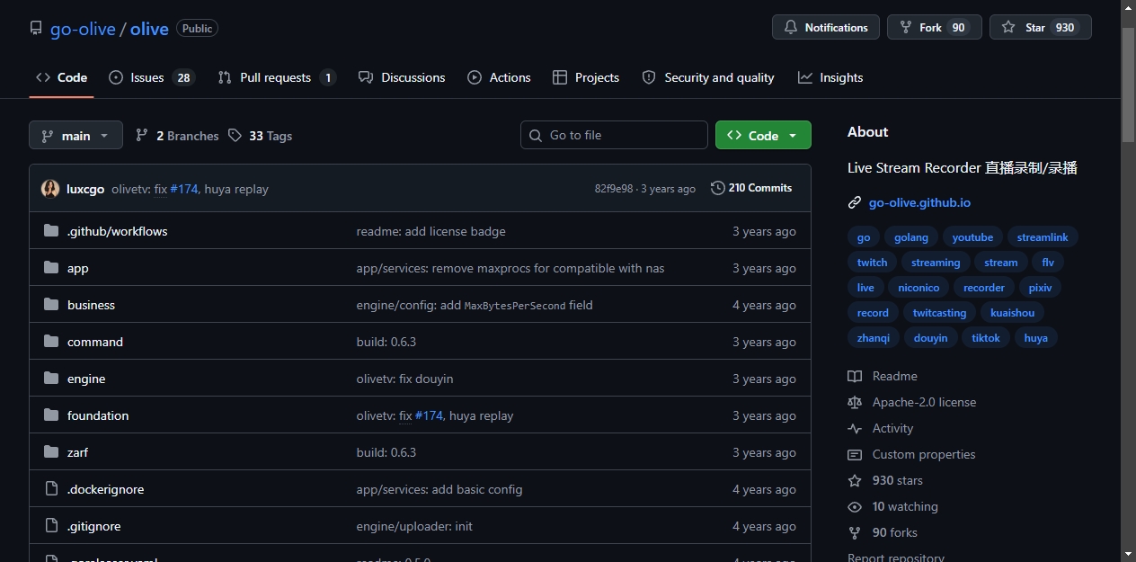Open the go-olive.github.io website link

tap(919, 203)
